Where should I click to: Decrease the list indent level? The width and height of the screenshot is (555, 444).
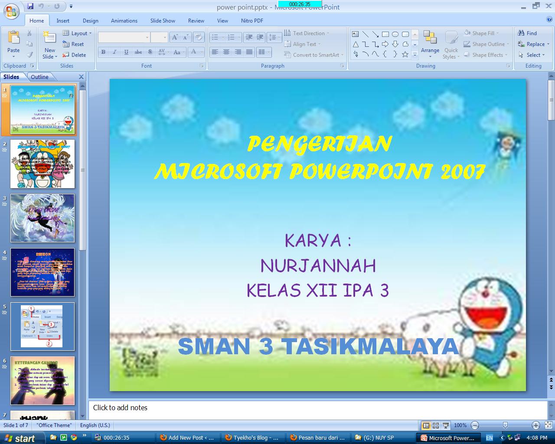pos(249,37)
